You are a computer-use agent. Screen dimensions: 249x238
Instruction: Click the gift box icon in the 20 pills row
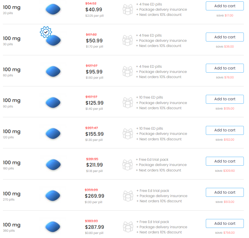click(128, 10)
